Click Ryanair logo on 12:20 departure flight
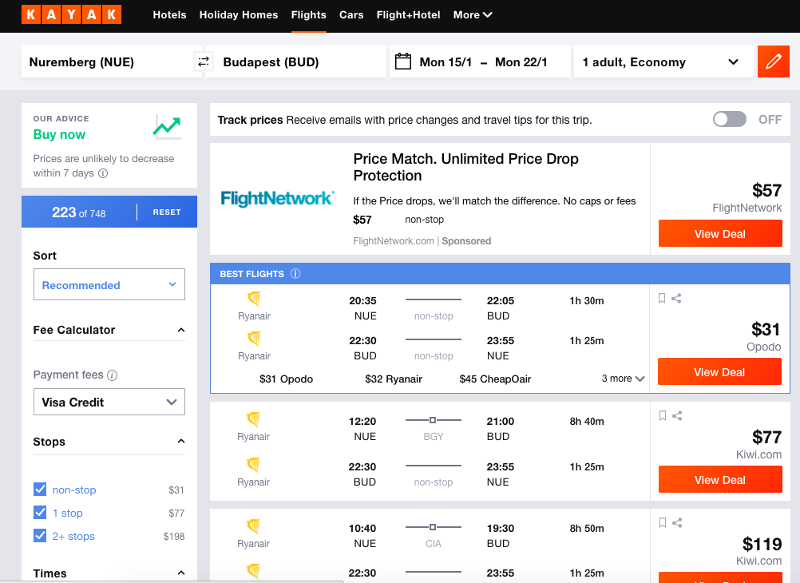 pyautogui.click(x=254, y=418)
